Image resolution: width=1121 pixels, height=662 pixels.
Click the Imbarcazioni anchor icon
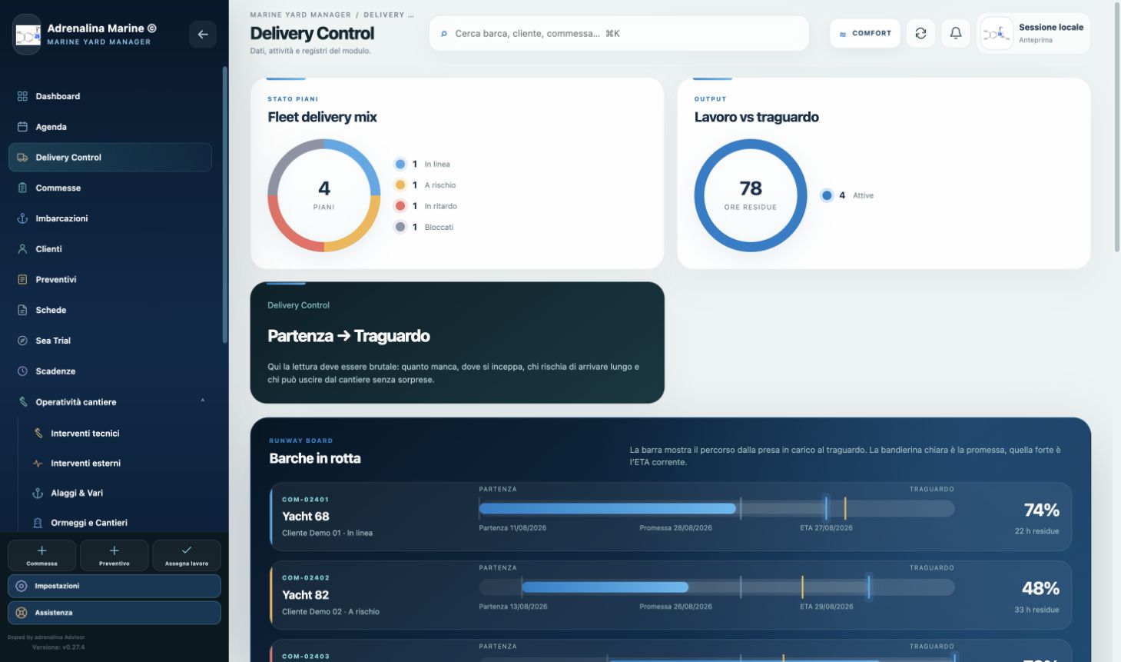pyautogui.click(x=22, y=218)
